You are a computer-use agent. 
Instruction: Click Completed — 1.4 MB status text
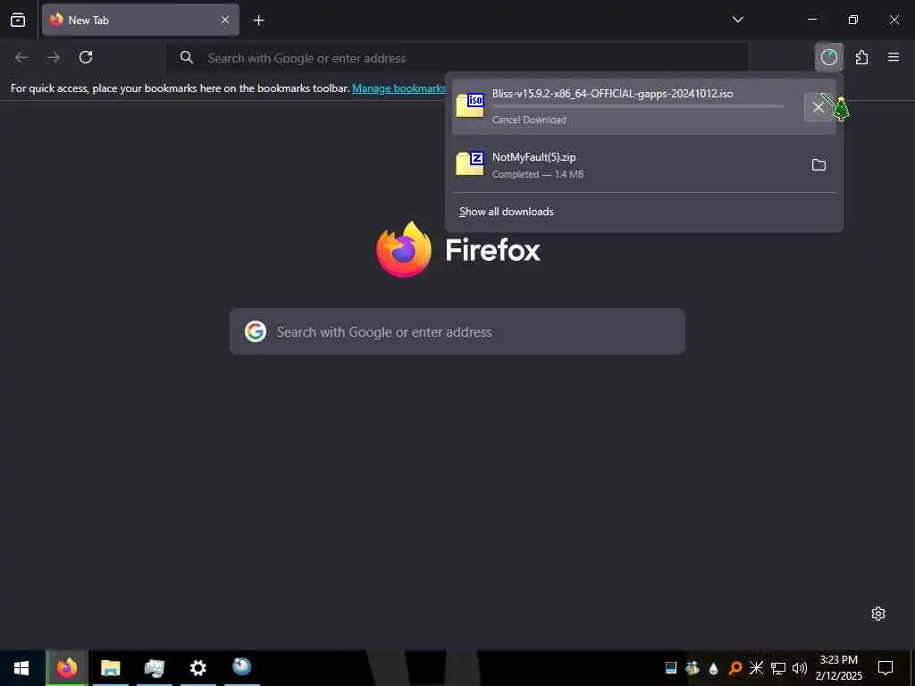coord(537,174)
